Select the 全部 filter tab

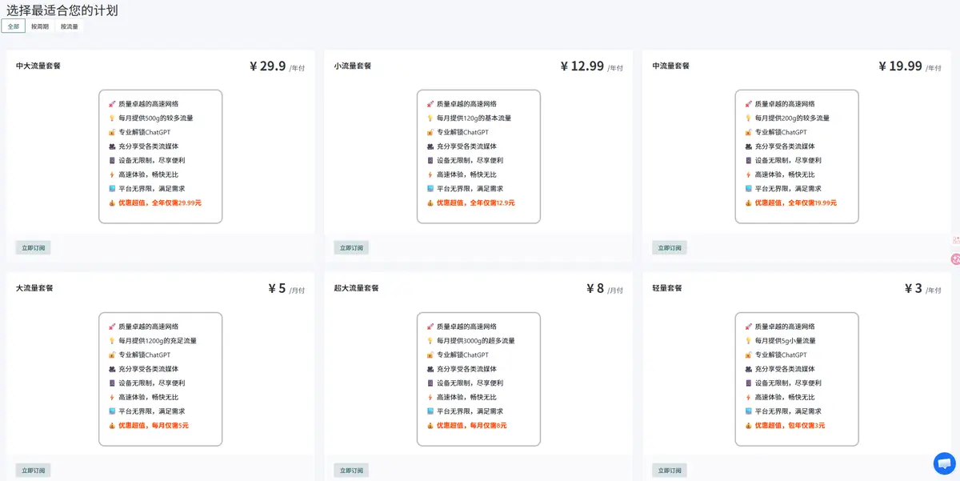pyautogui.click(x=13, y=26)
